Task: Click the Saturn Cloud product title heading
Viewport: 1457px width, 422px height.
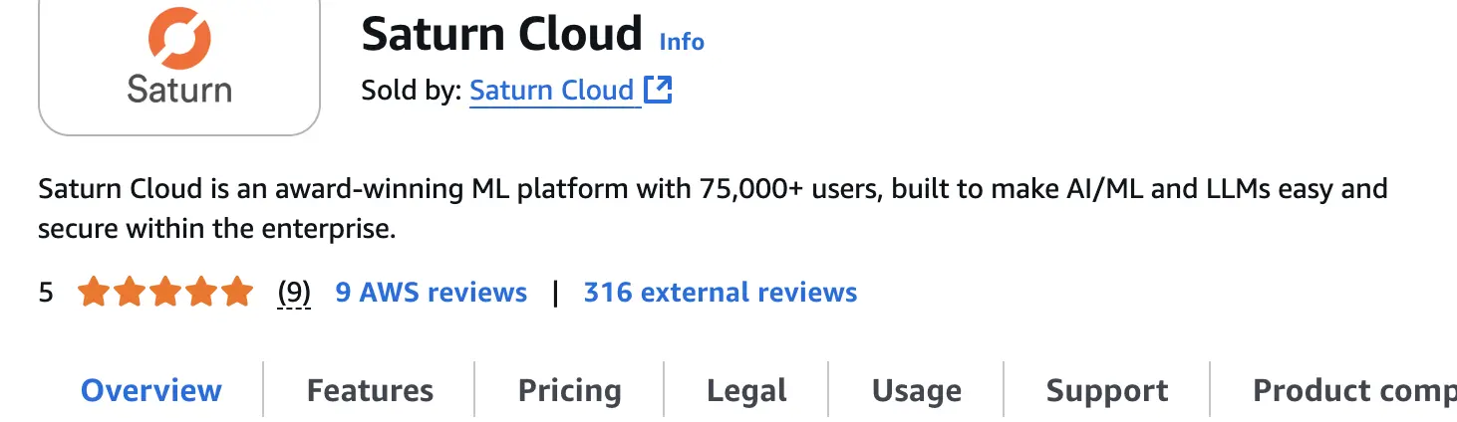Action: click(501, 34)
